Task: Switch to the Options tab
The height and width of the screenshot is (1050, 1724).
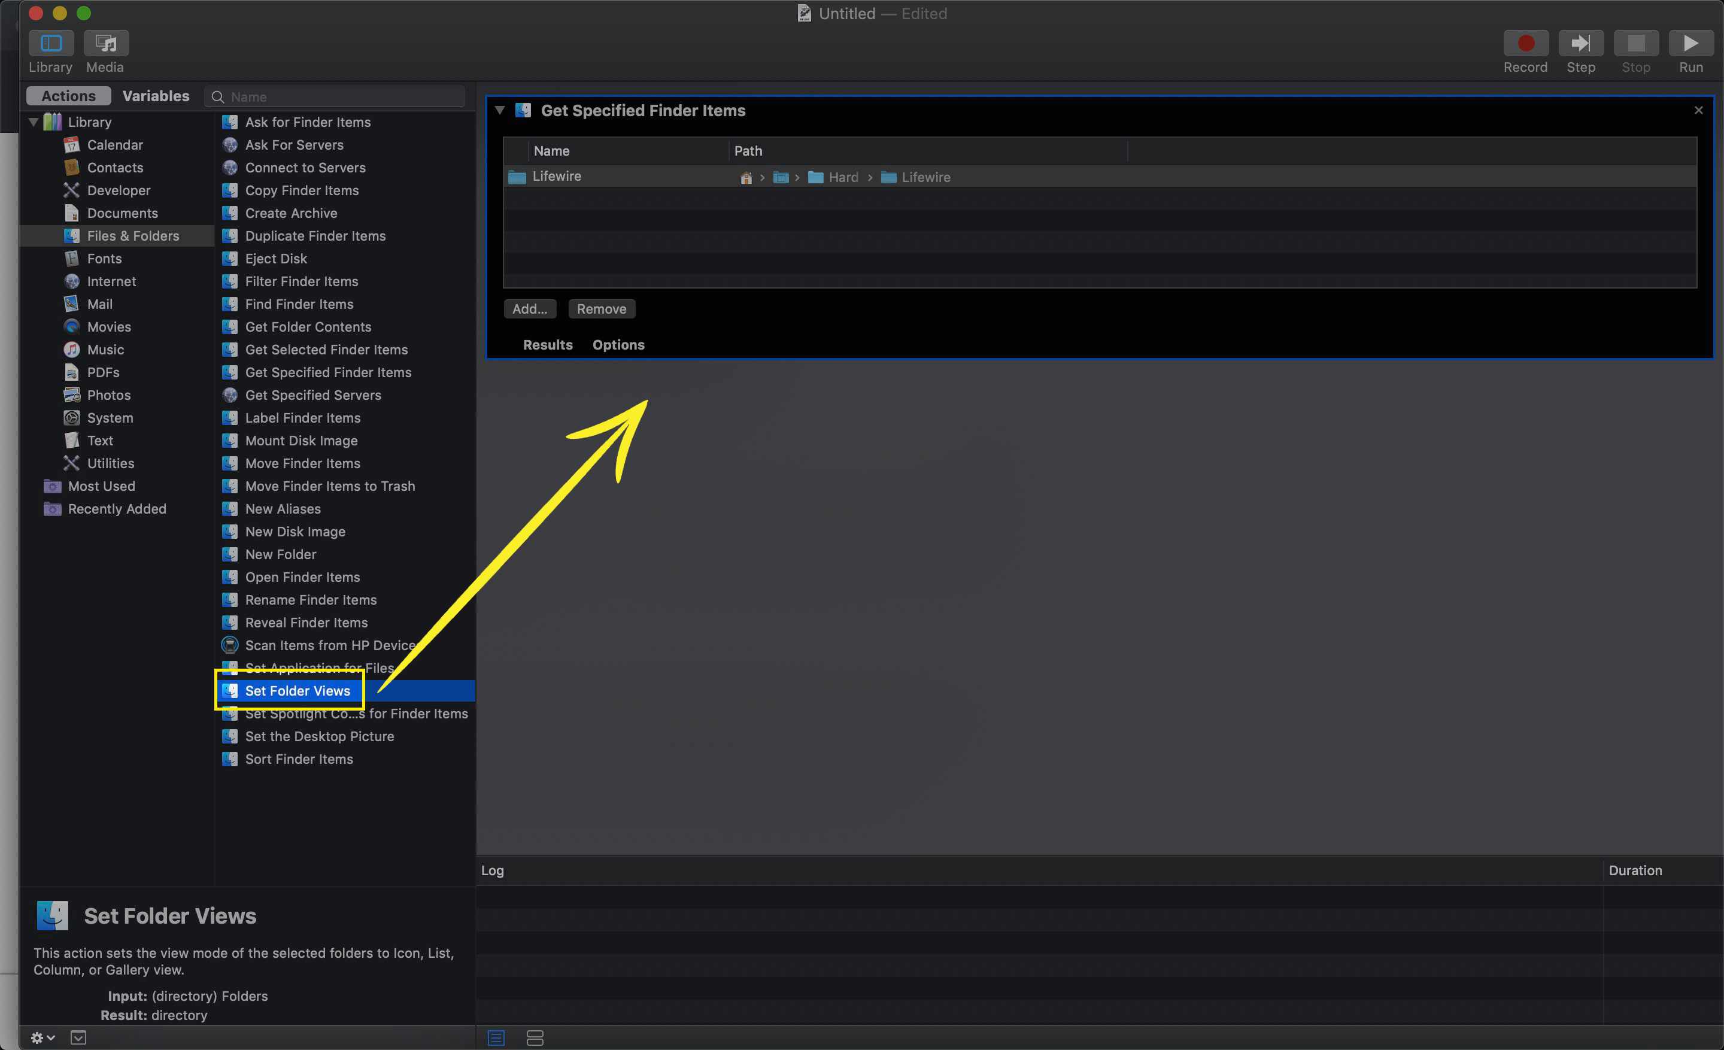Action: tap(618, 344)
